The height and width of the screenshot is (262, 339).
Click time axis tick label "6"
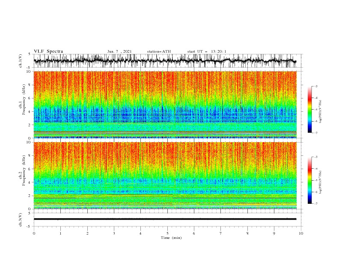[194, 233]
